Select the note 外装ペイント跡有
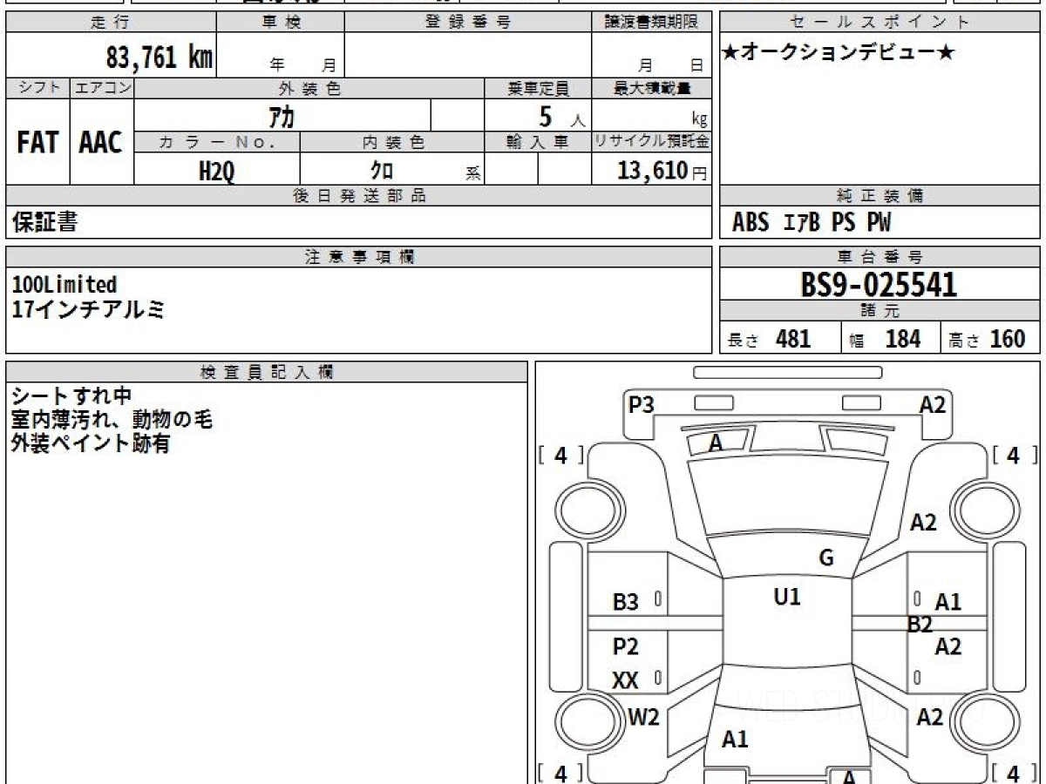Image resolution: width=1046 pixels, height=784 pixels. click(91, 443)
